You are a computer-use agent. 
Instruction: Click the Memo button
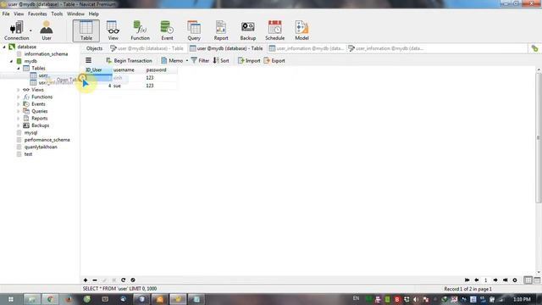pyautogui.click(x=172, y=61)
